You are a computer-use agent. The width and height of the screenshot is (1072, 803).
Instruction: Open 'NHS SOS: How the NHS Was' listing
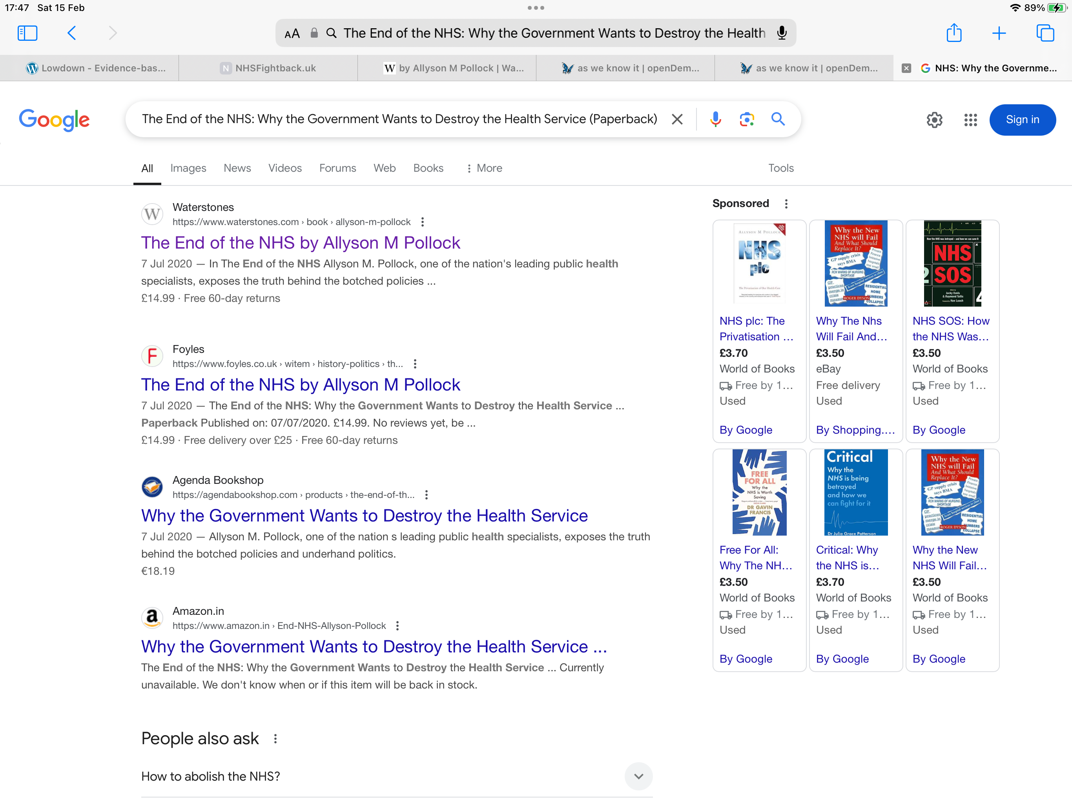point(951,329)
